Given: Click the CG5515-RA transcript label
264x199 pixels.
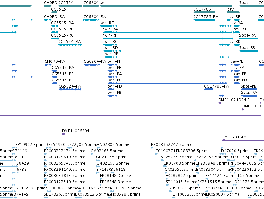Looking at the screenshot, I should [x=62, y=23].
